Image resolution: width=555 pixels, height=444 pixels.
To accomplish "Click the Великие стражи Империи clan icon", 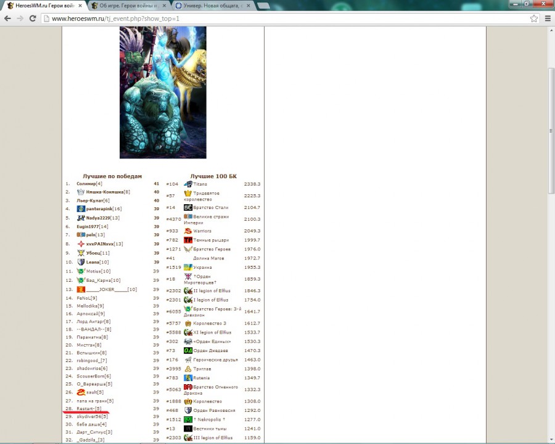I will (x=188, y=216).
